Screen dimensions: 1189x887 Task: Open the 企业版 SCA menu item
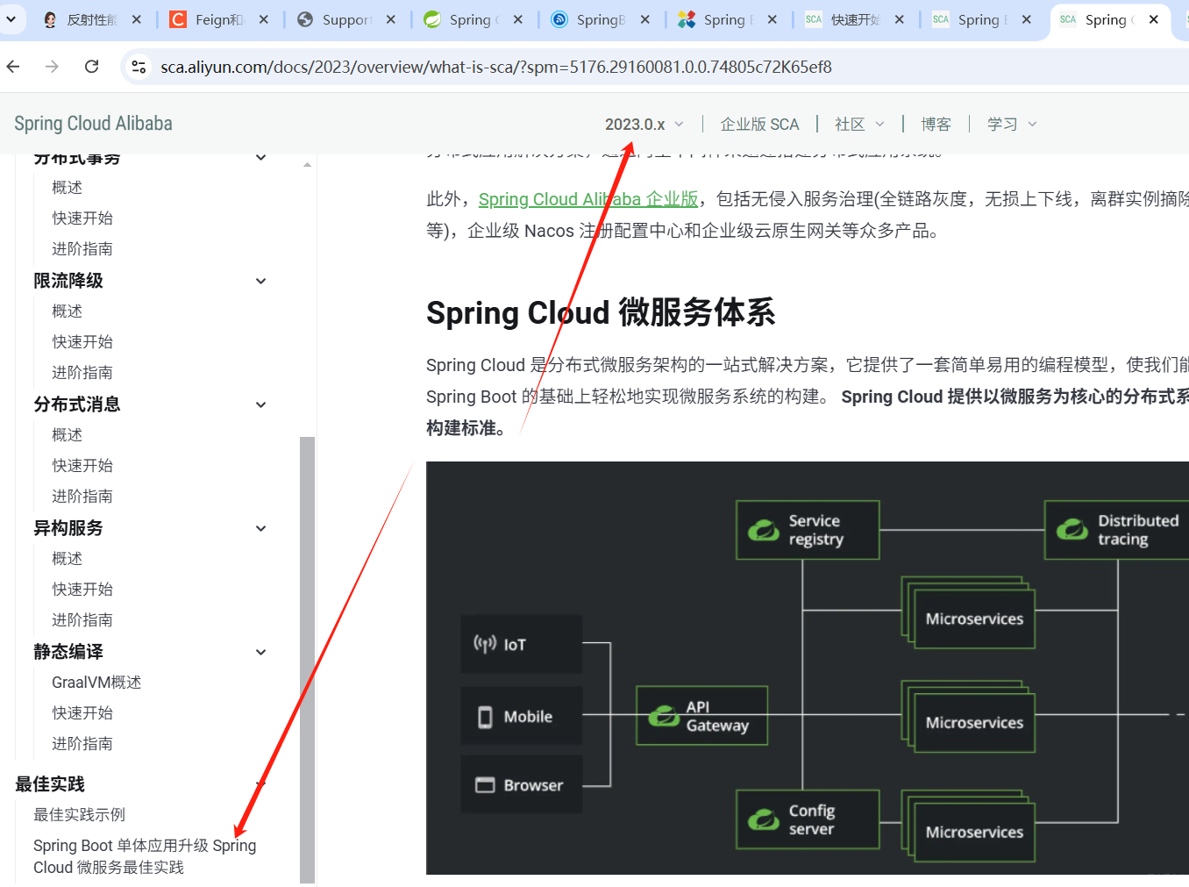(x=759, y=125)
